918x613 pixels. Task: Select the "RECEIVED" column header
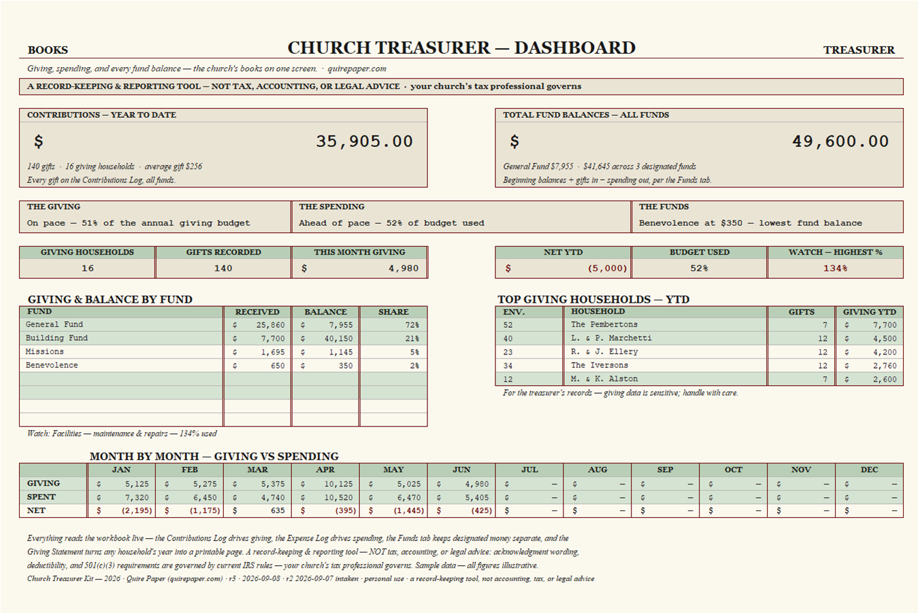click(257, 312)
